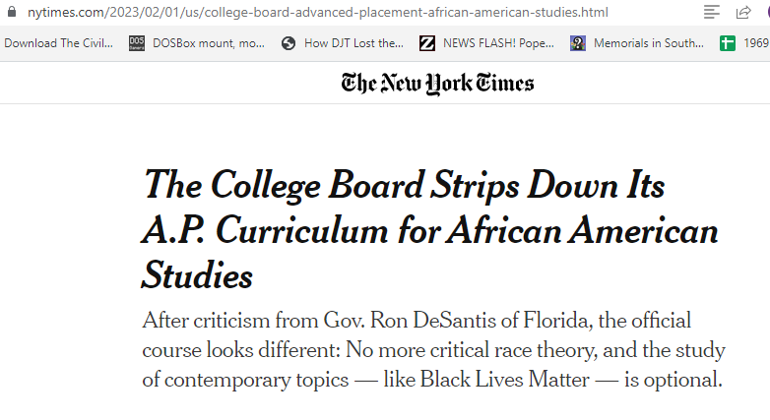Open the 'NEWS FLASH! Pope...' bookmark label
Image resolution: width=770 pixels, height=420 pixels.
coord(498,43)
